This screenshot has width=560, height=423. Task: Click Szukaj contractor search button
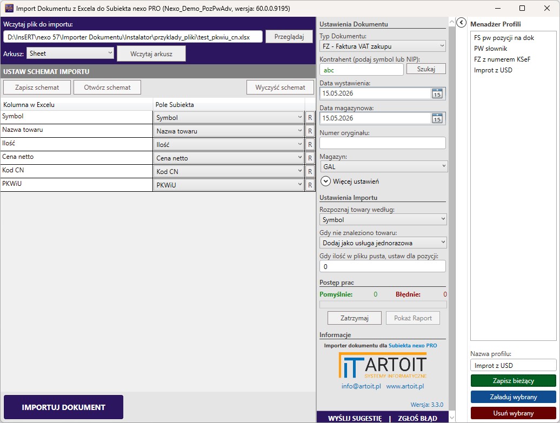coord(426,69)
